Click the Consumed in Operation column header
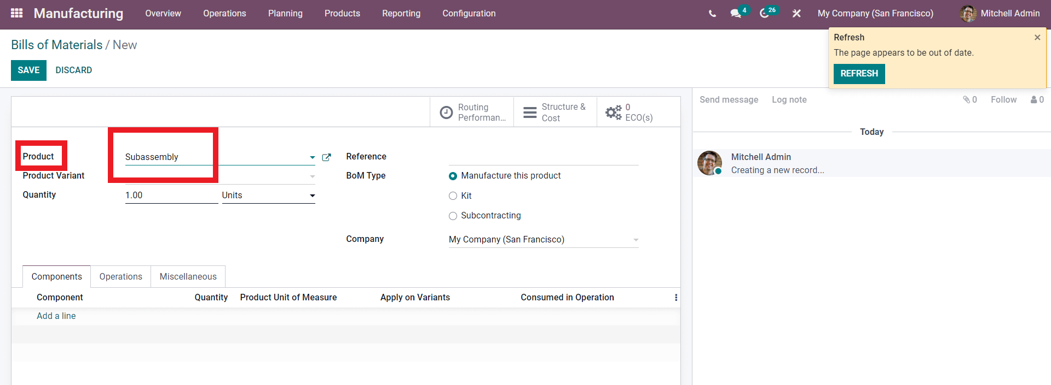 tap(567, 298)
